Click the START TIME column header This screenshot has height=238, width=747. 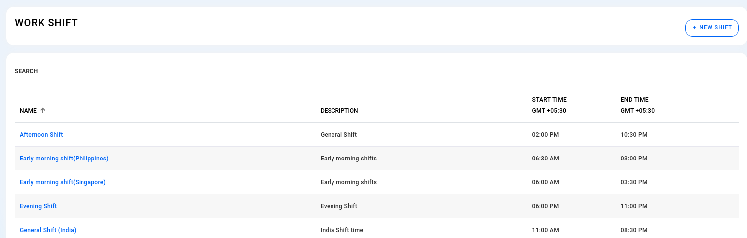coord(549,105)
